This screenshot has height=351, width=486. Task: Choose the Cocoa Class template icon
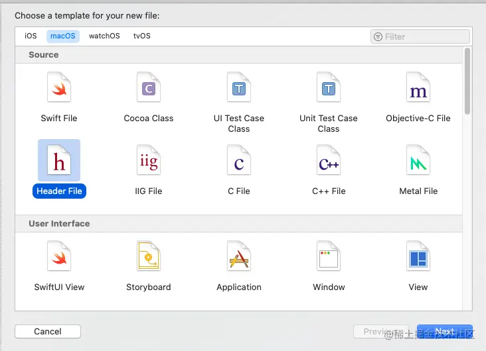[x=149, y=87]
